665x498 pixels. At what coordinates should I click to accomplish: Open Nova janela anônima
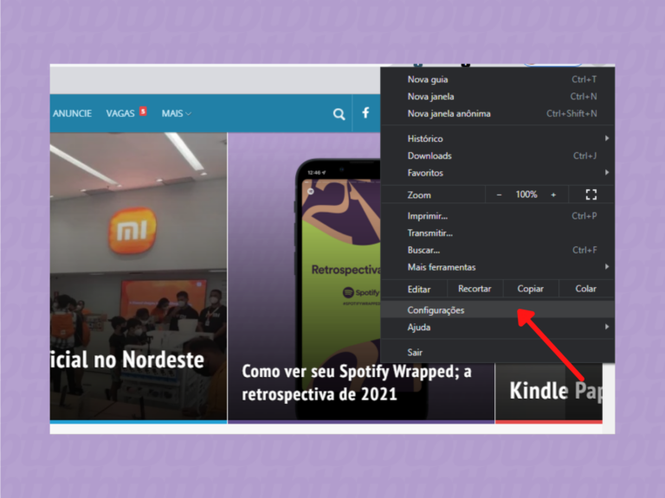coord(498,113)
